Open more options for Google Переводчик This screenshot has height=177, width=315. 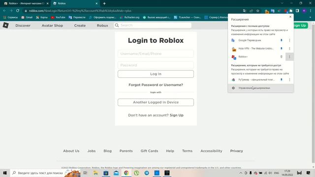click(x=289, y=40)
